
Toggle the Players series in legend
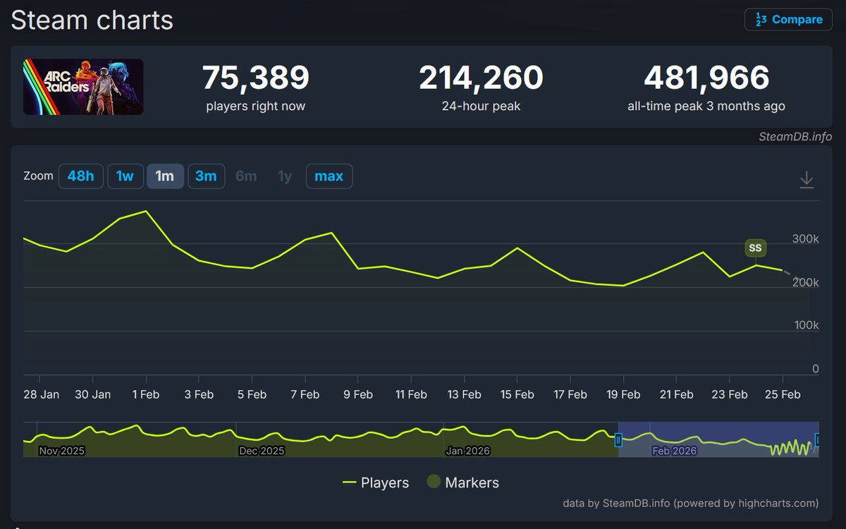[376, 482]
